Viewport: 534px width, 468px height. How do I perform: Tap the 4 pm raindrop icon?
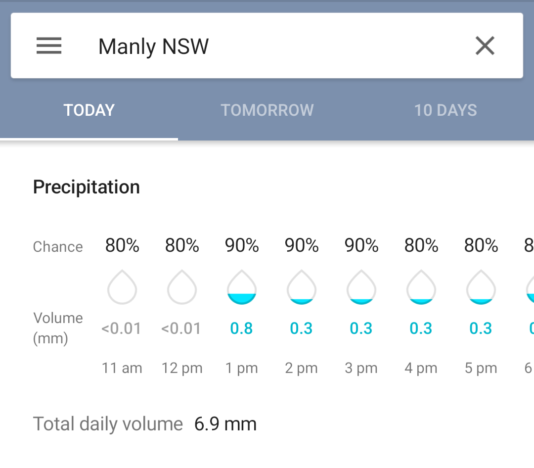coord(421,287)
